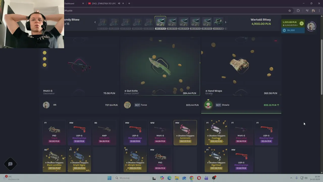Viewport: 323px width, 182px height.
Task: Select the 450.00 PLN case thumbnail
Action: (218, 24)
